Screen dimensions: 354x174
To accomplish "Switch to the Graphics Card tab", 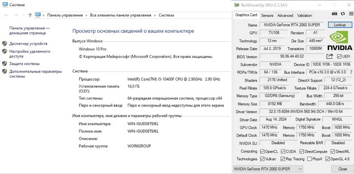I will pyautogui.click(x=246, y=15).
